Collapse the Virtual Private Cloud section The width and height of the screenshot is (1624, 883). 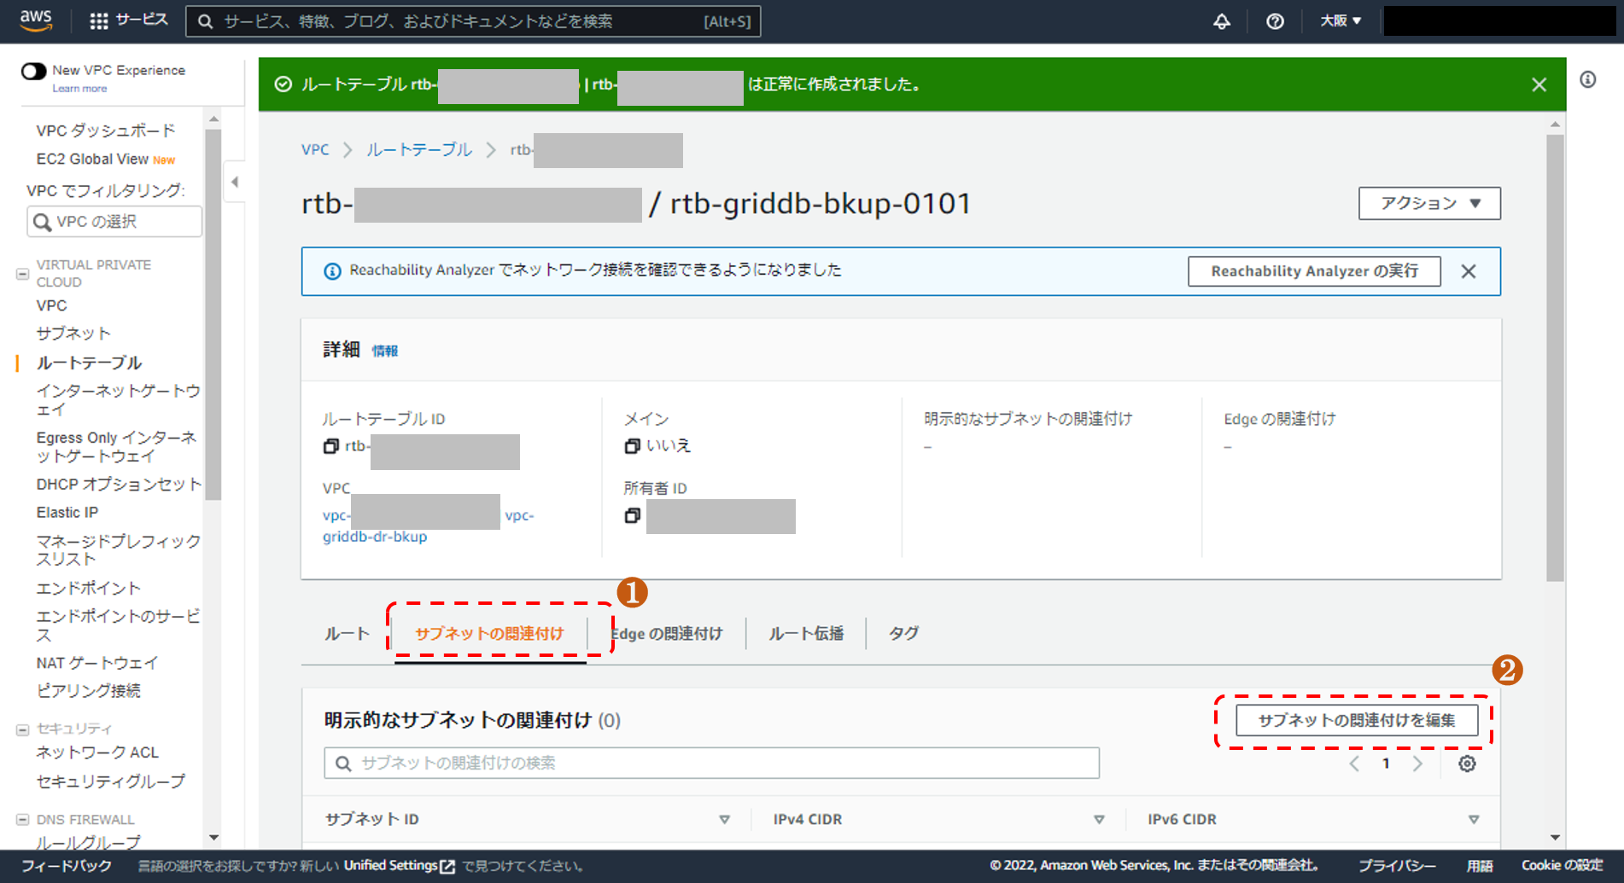(23, 274)
